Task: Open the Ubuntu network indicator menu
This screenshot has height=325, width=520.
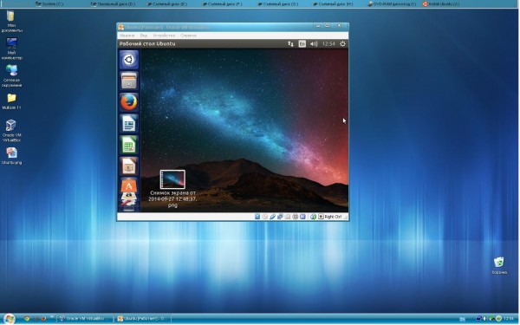Action: pos(290,44)
